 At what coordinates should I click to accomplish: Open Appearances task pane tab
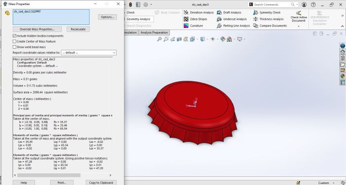pyautogui.click(x=342, y=76)
